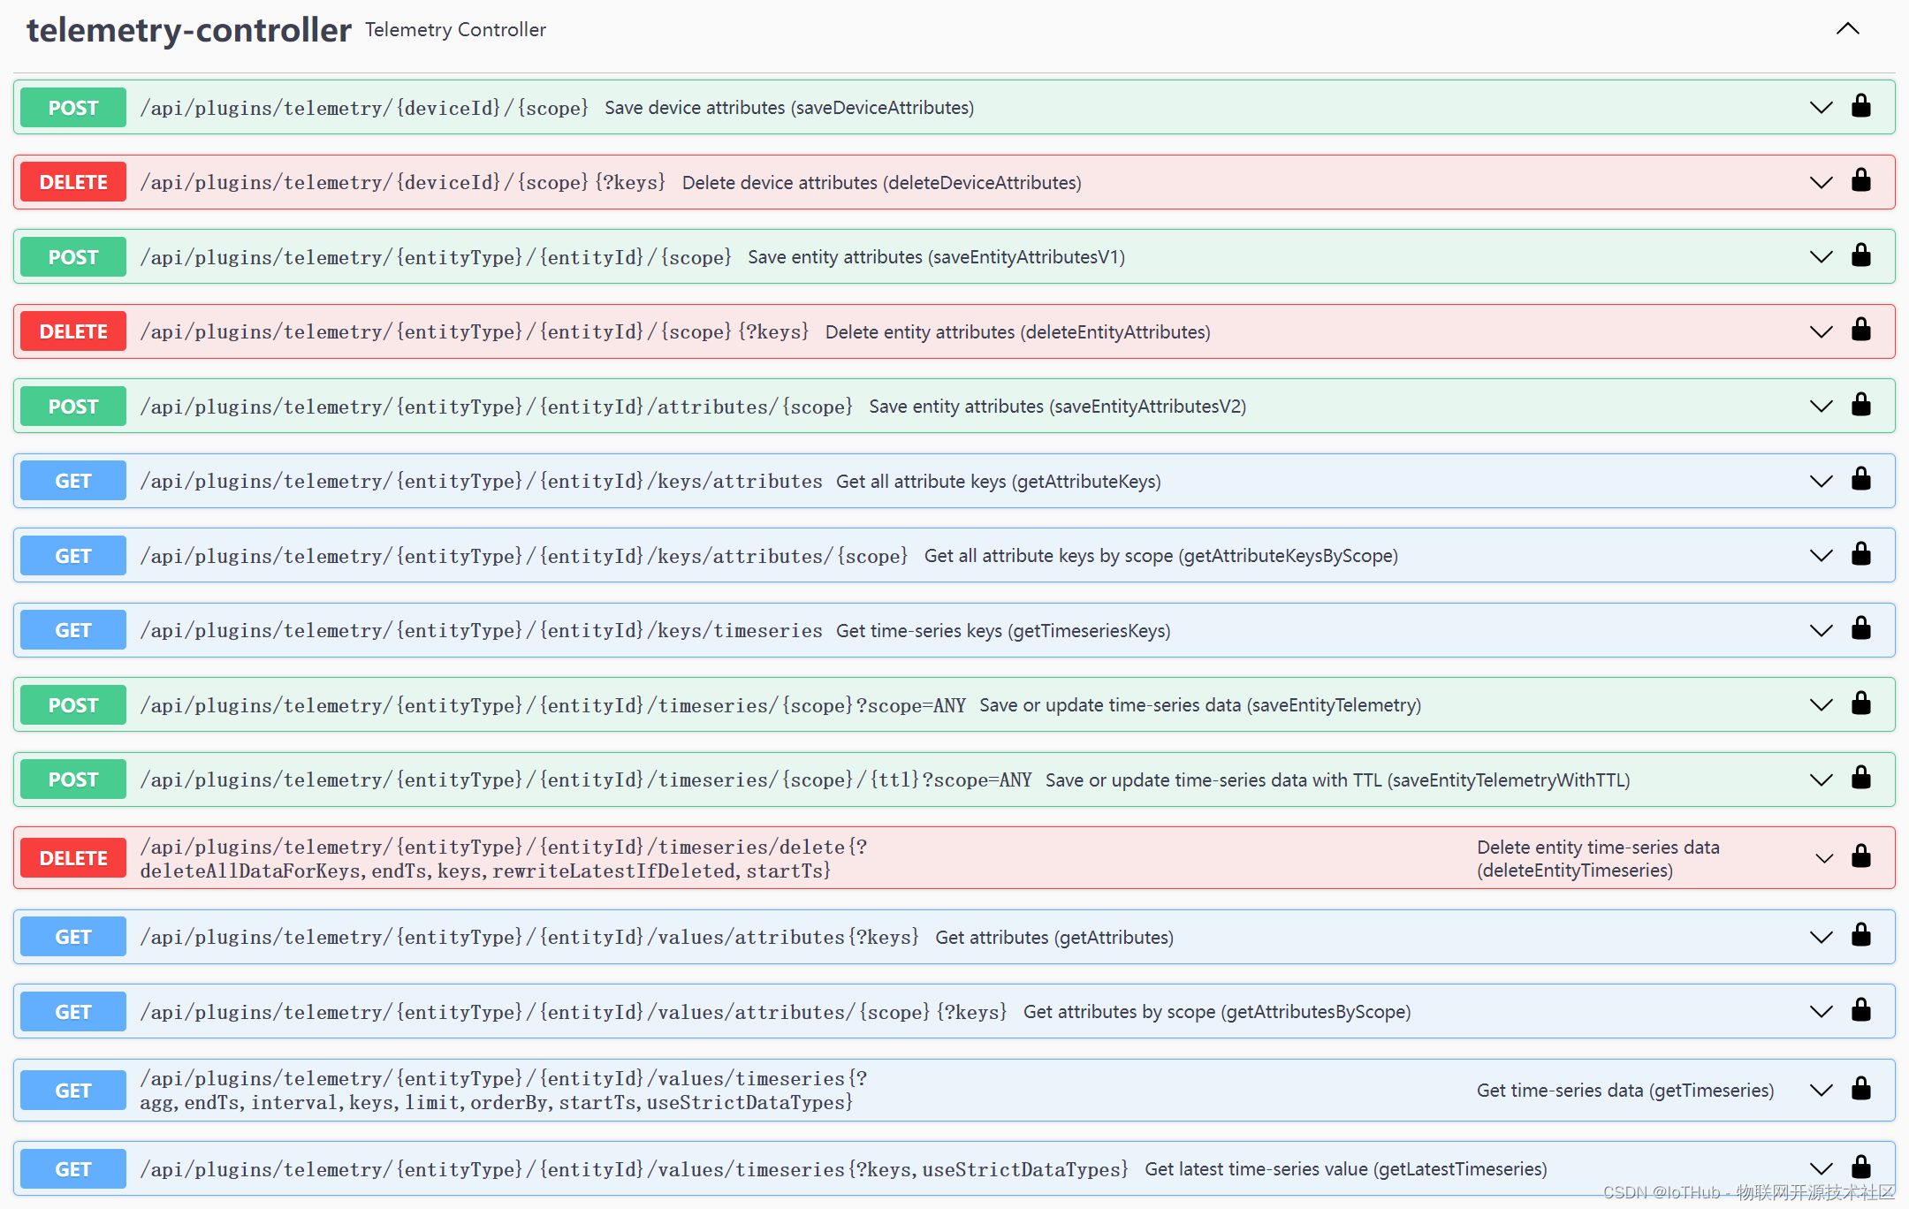The image size is (1909, 1209).
Task: Click lock icon for getTimeseriesKeys endpoint
Action: click(x=1860, y=629)
